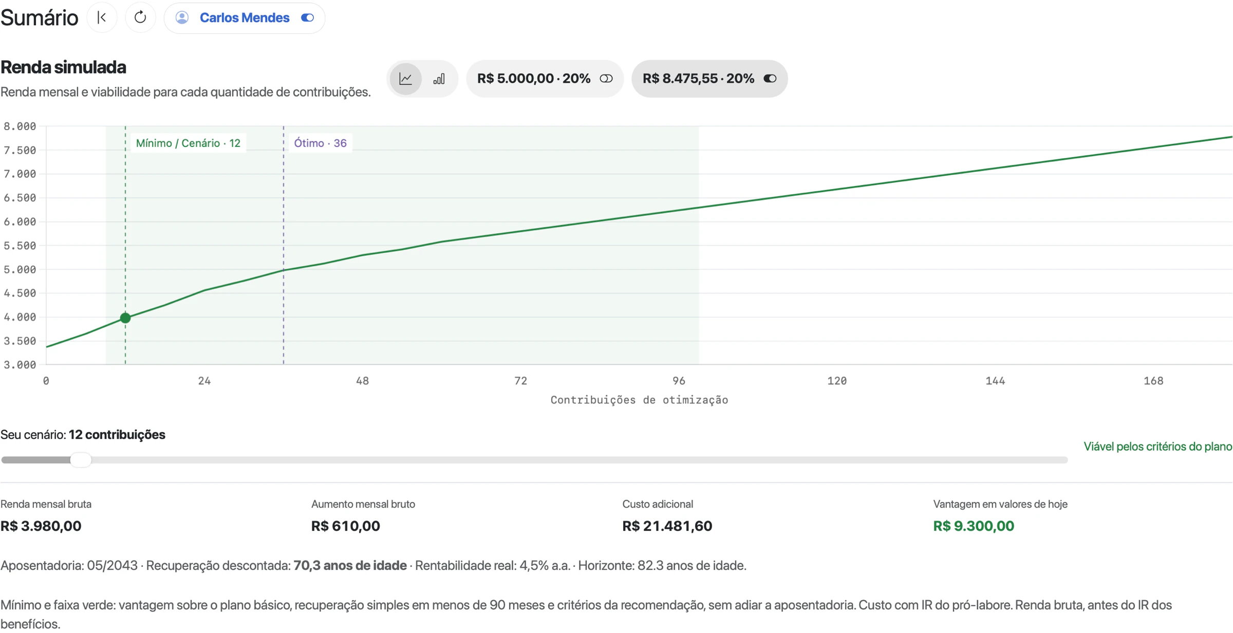Click the Carlos Mendes name label

point(245,17)
